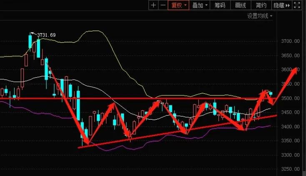This screenshot has height=176, width=306.
Task: Toggle fullscreen chart view icon
Action: click(x=297, y=5)
